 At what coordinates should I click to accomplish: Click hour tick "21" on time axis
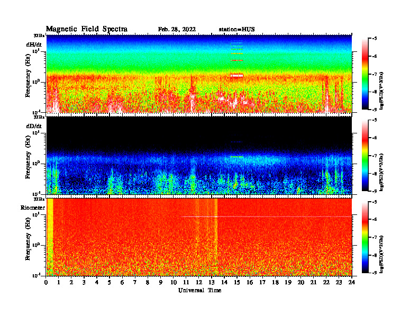point(313,283)
